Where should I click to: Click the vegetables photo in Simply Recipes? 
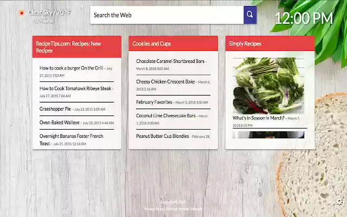point(268,86)
